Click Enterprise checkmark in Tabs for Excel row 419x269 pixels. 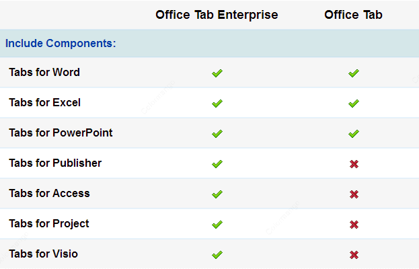tap(217, 104)
